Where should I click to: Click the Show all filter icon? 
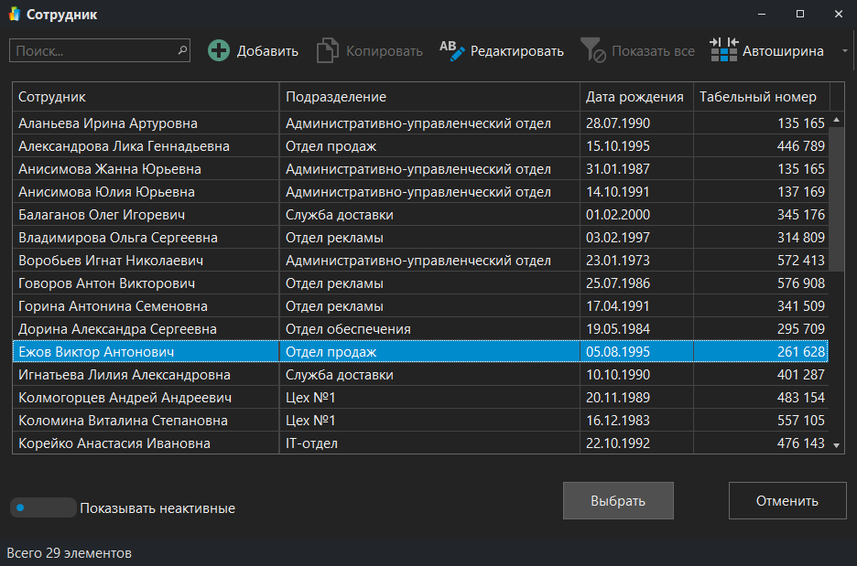[592, 51]
